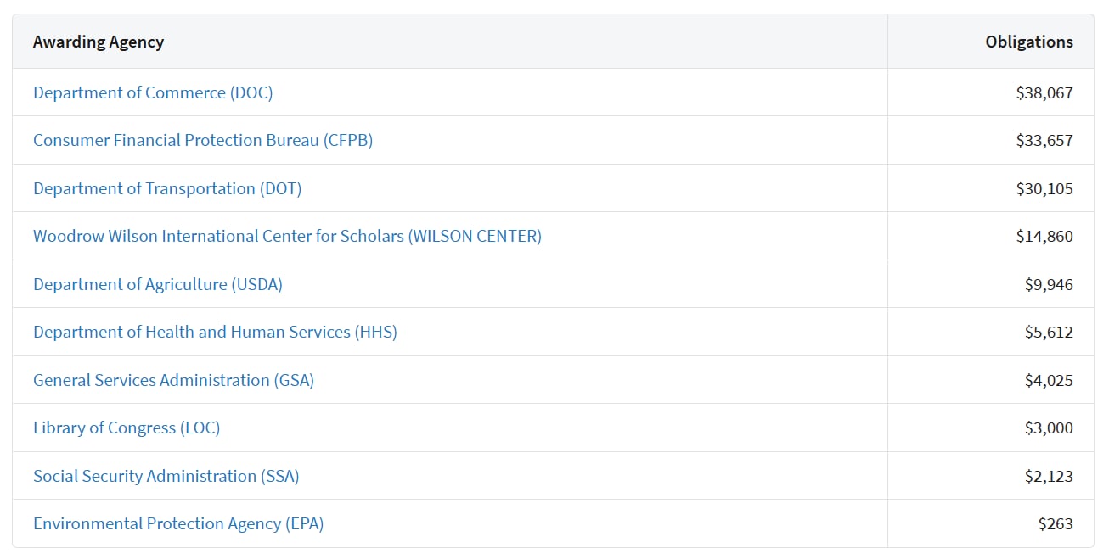Screen dimensions: 1109x559
Task: Select the $38,067 obligations value
Action: (1044, 92)
